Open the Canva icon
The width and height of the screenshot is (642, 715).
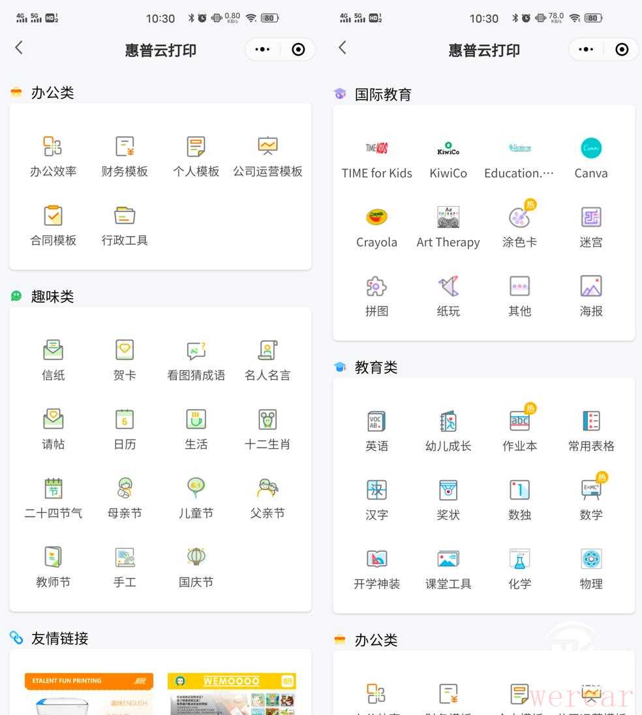(x=591, y=149)
